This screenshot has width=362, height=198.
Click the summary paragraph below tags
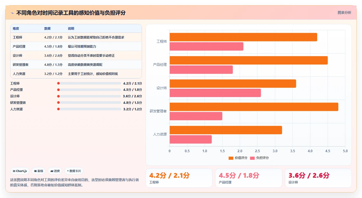74,182
